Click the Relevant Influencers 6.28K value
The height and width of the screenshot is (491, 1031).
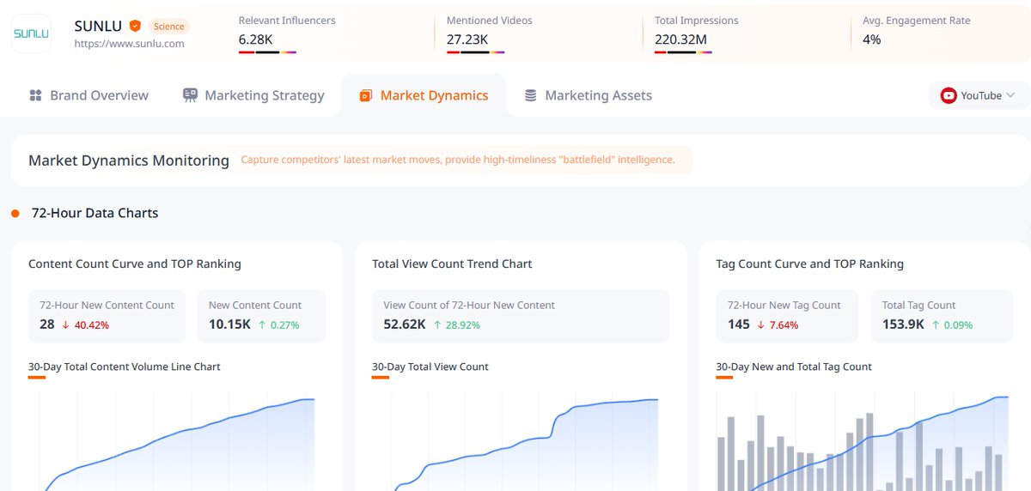click(256, 39)
